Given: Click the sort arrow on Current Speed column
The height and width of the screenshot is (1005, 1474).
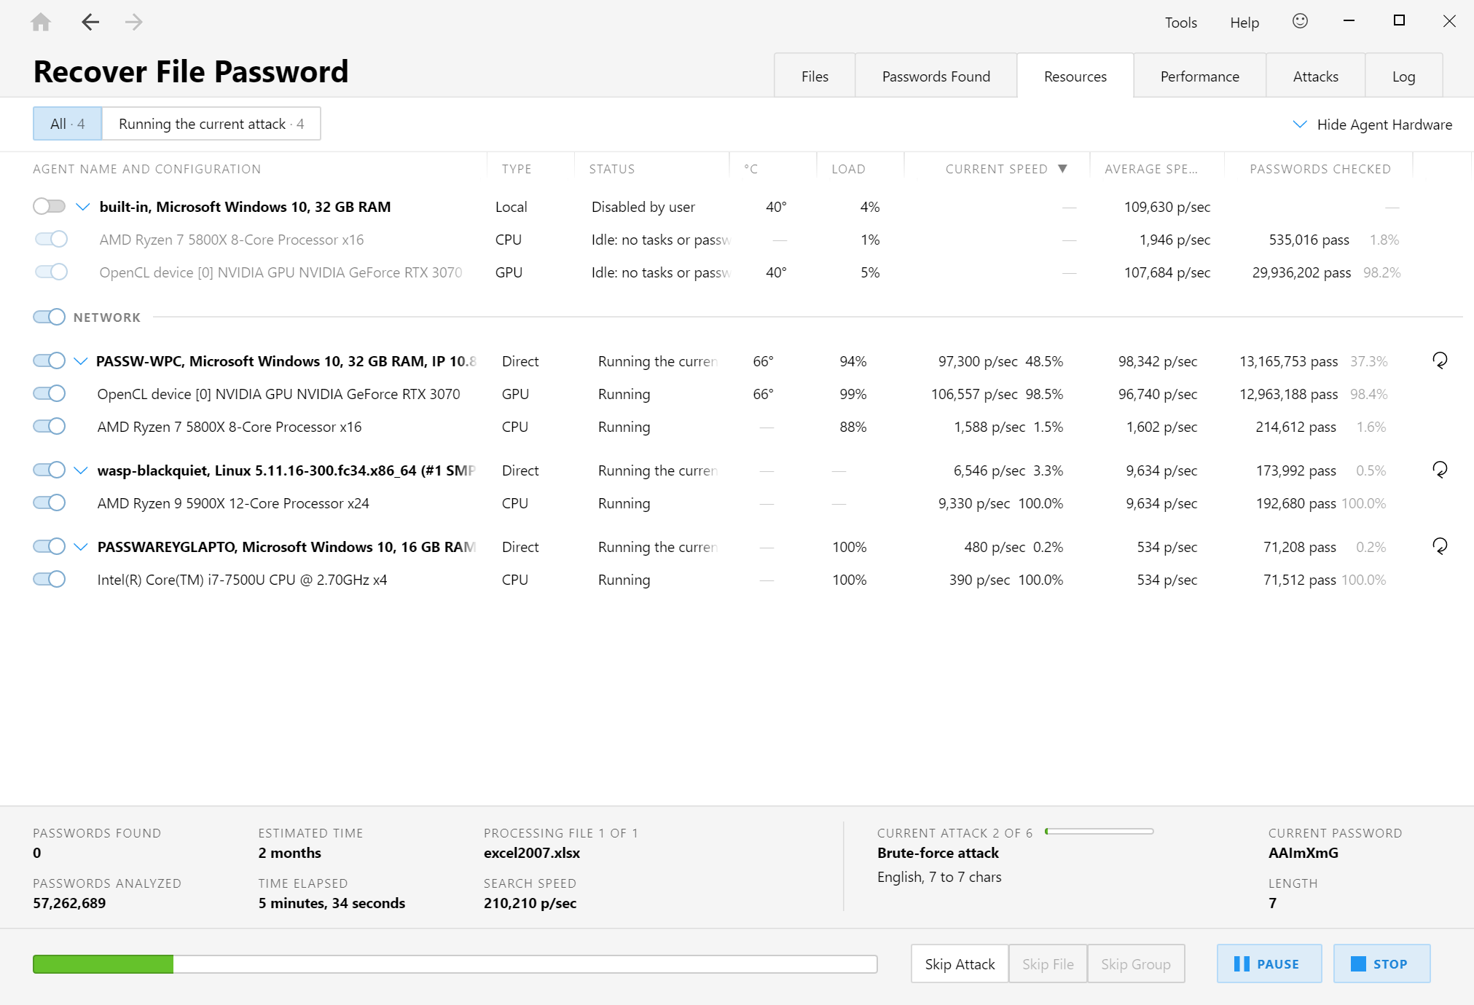Looking at the screenshot, I should [1062, 168].
